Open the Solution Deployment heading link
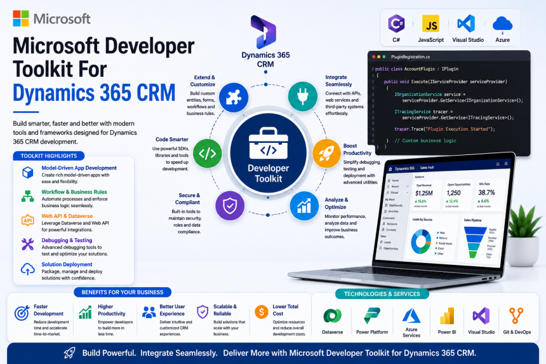Screen dimensions: 546x364 tap(67, 264)
